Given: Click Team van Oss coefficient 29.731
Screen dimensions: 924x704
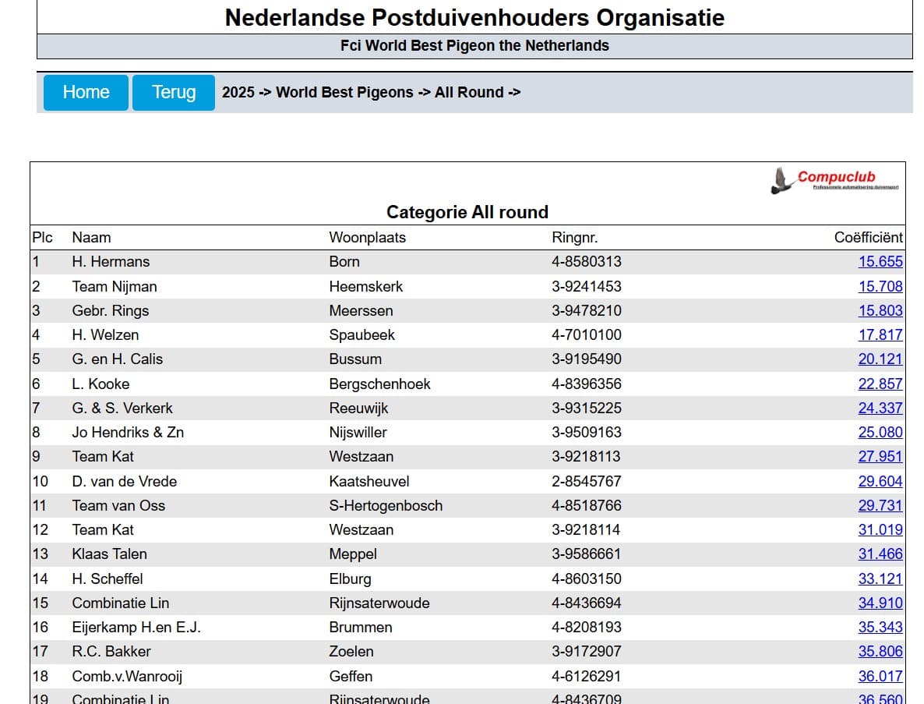Looking at the screenshot, I should 880,505.
